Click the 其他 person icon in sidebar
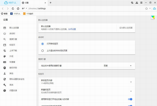The height and width of the screenshot is (106, 157). click(x=5, y=73)
